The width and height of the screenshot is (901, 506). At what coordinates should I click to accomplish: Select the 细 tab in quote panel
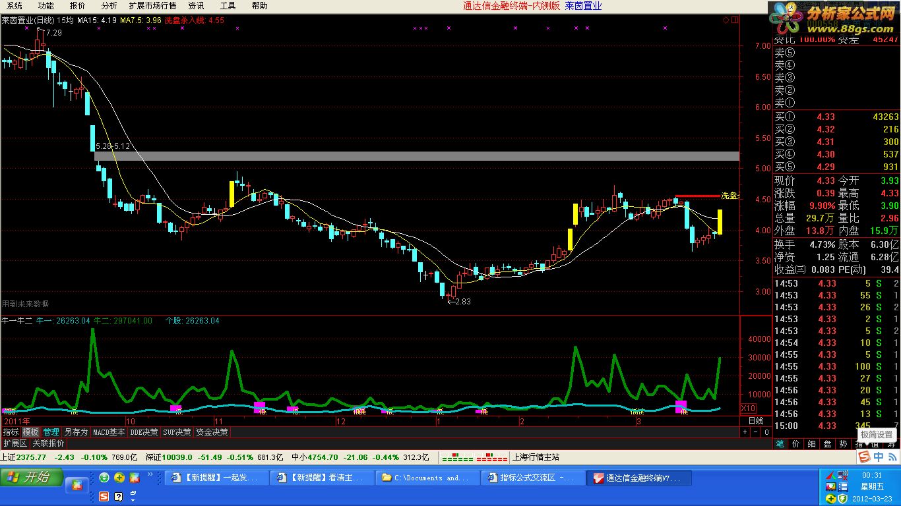click(x=811, y=444)
